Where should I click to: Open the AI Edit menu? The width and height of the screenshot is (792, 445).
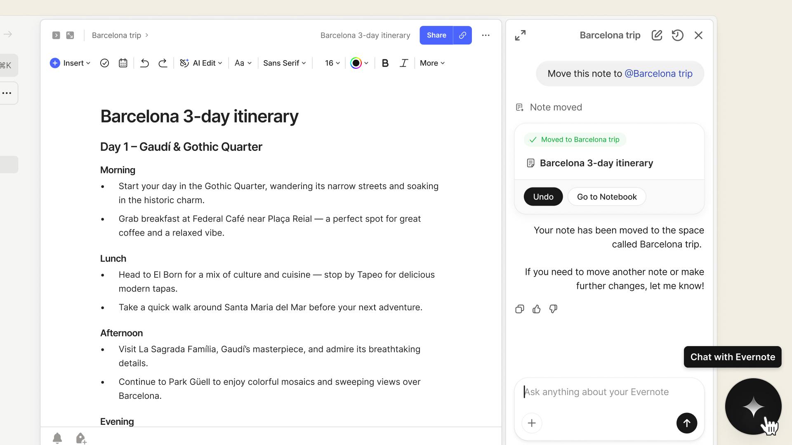pyautogui.click(x=201, y=63)
